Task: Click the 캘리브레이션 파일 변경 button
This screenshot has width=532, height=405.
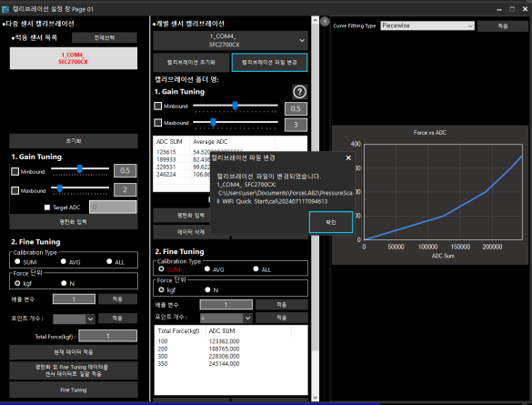Action: [269, 63]
